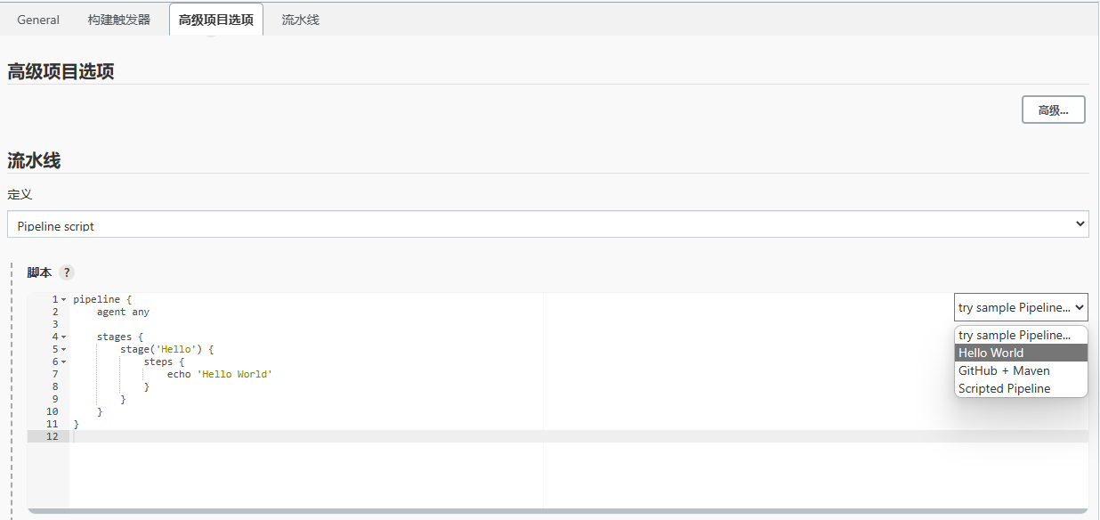Collapse the pipeline block at line 1
This screenshot has height=520, width=1100.
[x=64, y=299]
